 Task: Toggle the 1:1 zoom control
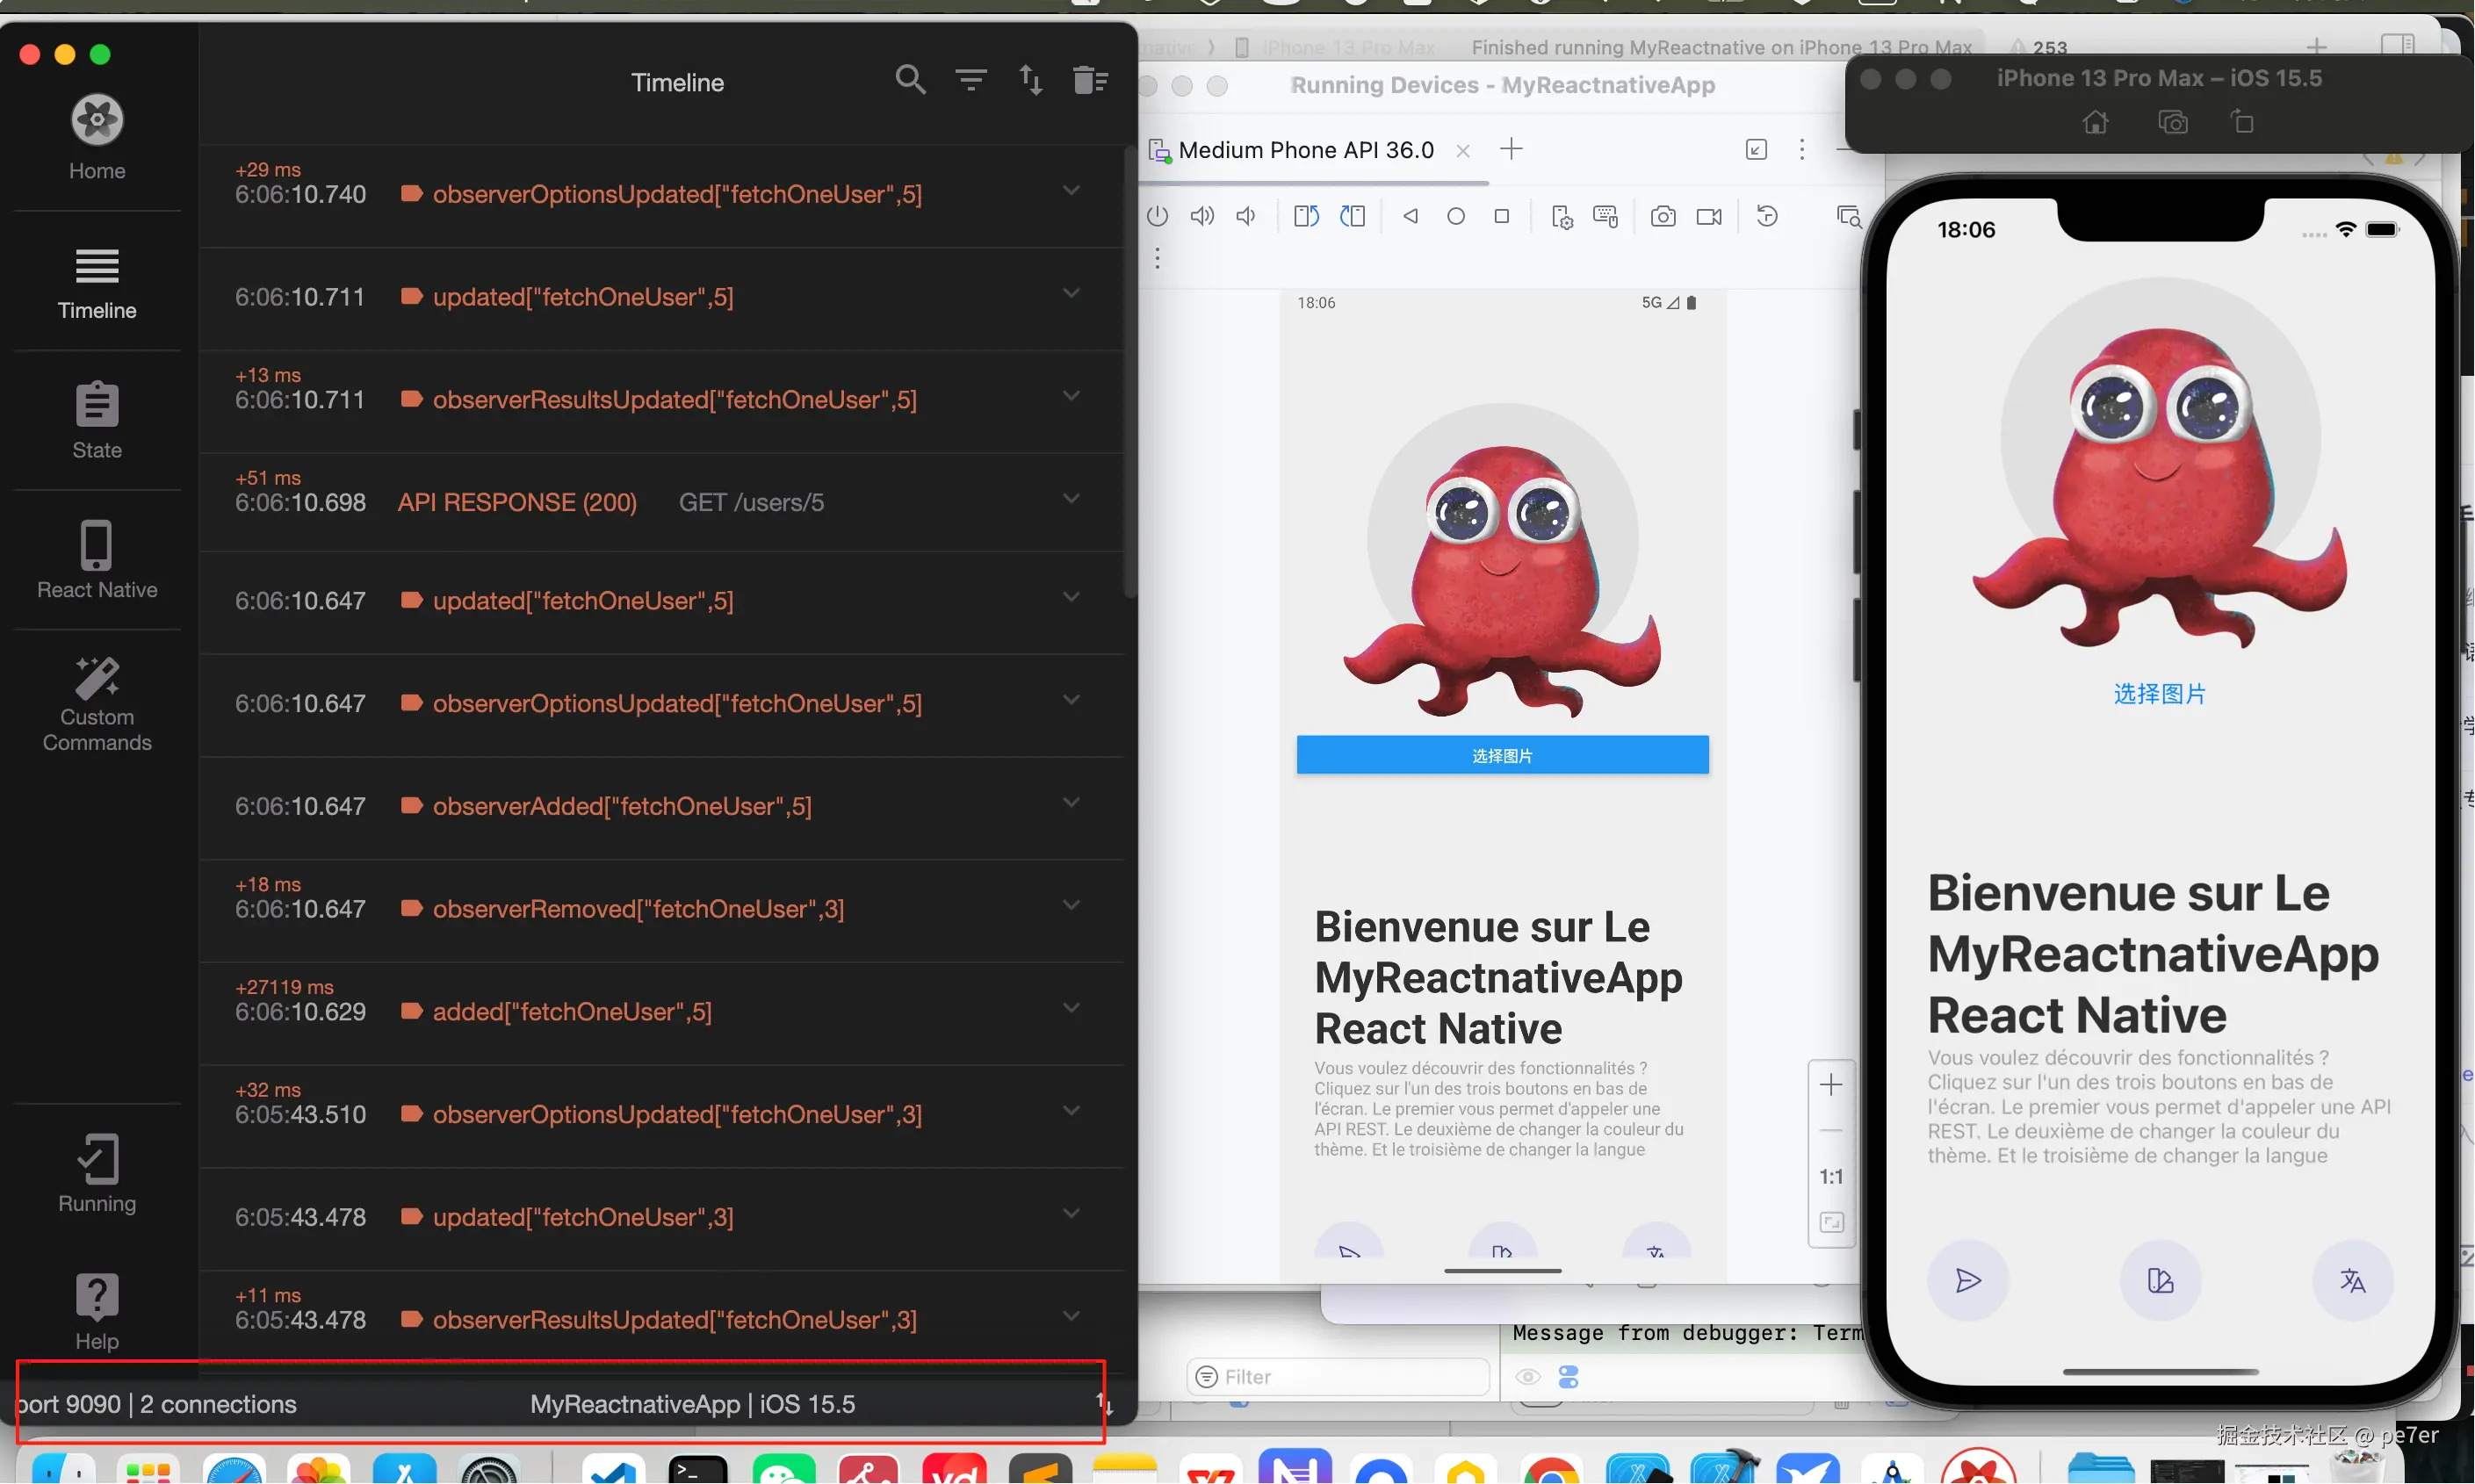[x=1830, y=1176]
